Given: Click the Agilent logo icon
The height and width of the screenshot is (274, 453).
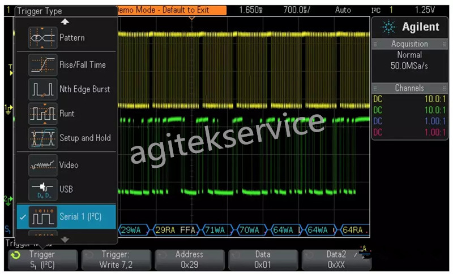Looking at the screenshot, I should click(x=389, y=27).
